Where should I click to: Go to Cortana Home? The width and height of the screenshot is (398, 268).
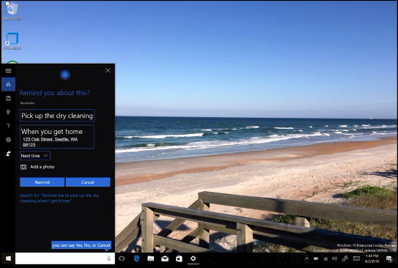click(8, 84)
